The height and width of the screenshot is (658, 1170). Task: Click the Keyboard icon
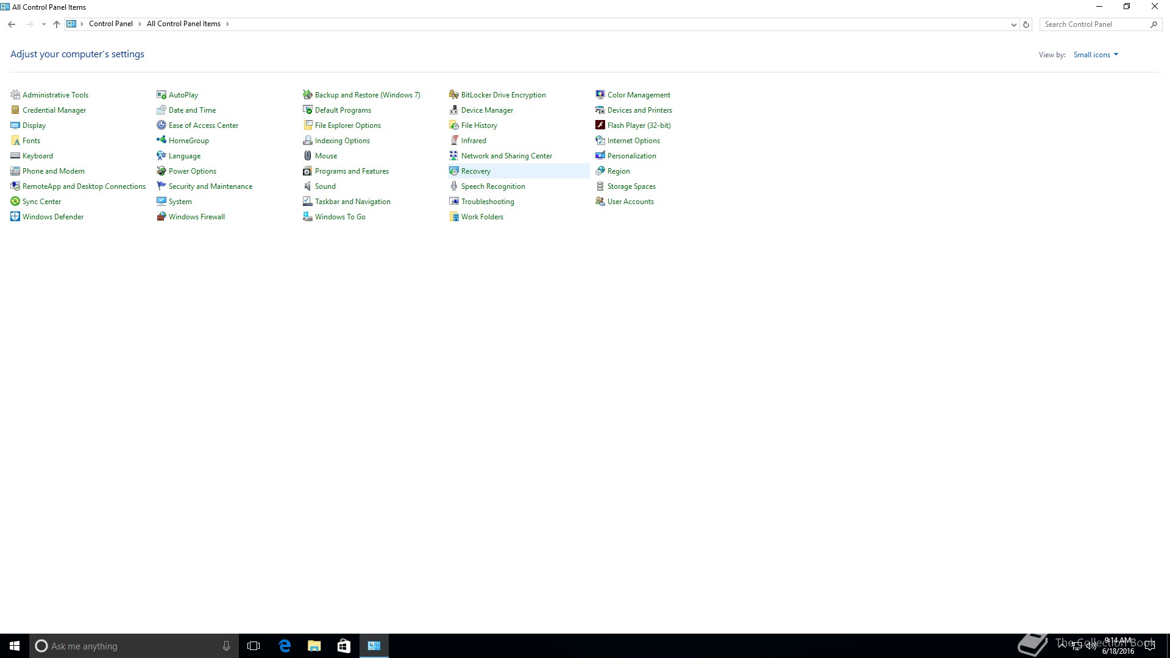tap(15, 156)
